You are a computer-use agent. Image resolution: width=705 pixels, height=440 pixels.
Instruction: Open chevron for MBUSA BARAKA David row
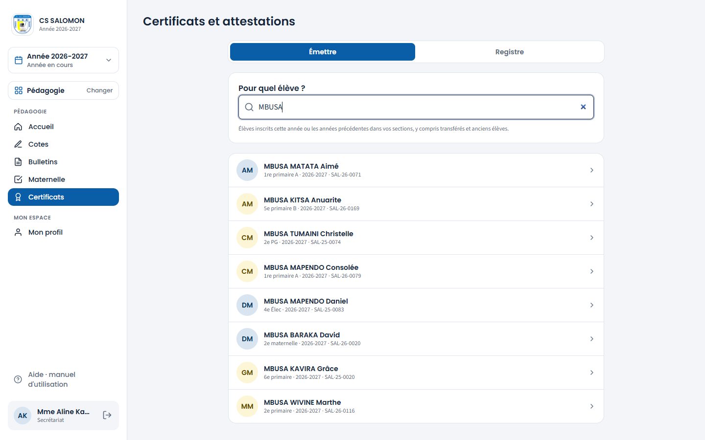(591, 339)
